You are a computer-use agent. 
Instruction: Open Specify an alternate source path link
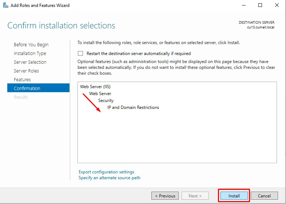(x=110, y=178)
